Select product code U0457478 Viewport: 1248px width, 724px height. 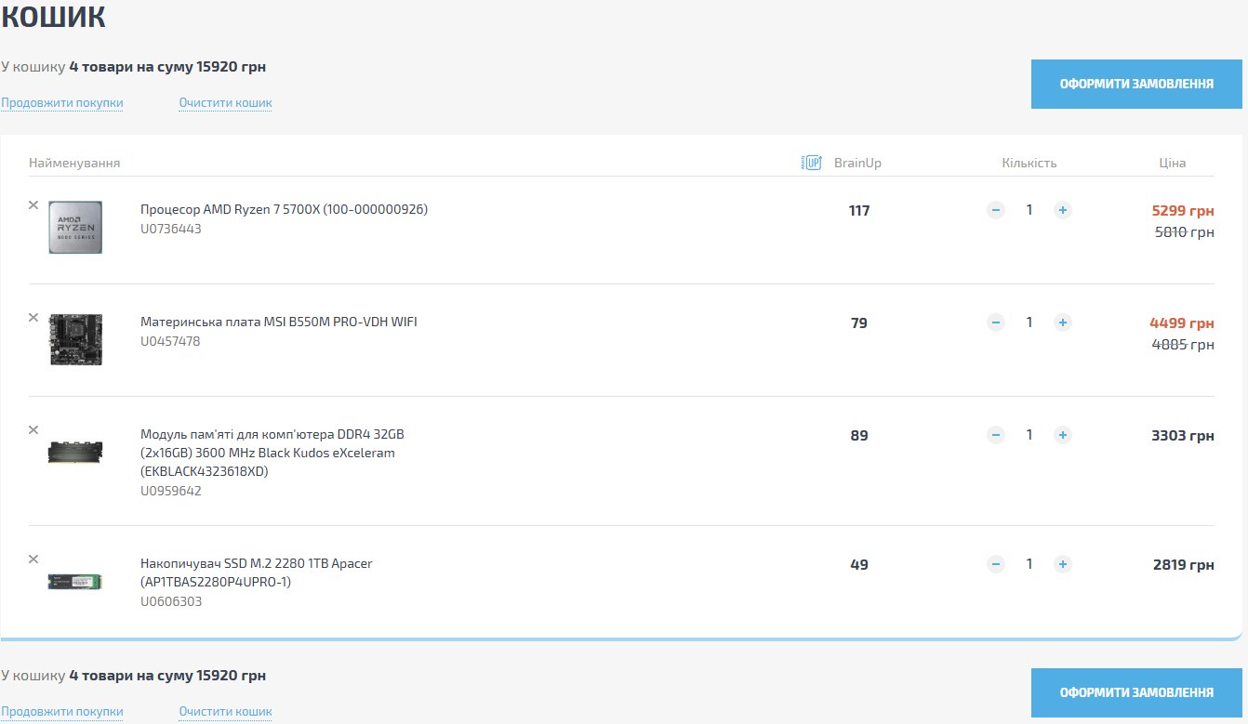click(x=170, y=341)
